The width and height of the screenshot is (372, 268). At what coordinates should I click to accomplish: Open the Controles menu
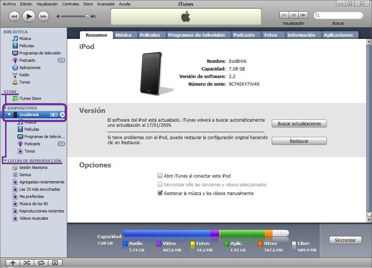point(70,4)
